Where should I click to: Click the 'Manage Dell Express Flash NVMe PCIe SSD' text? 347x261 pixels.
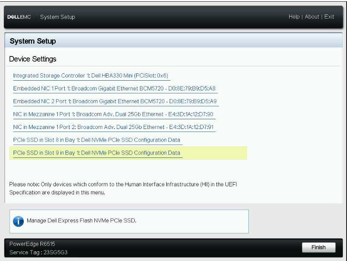(x=82, y=221)
